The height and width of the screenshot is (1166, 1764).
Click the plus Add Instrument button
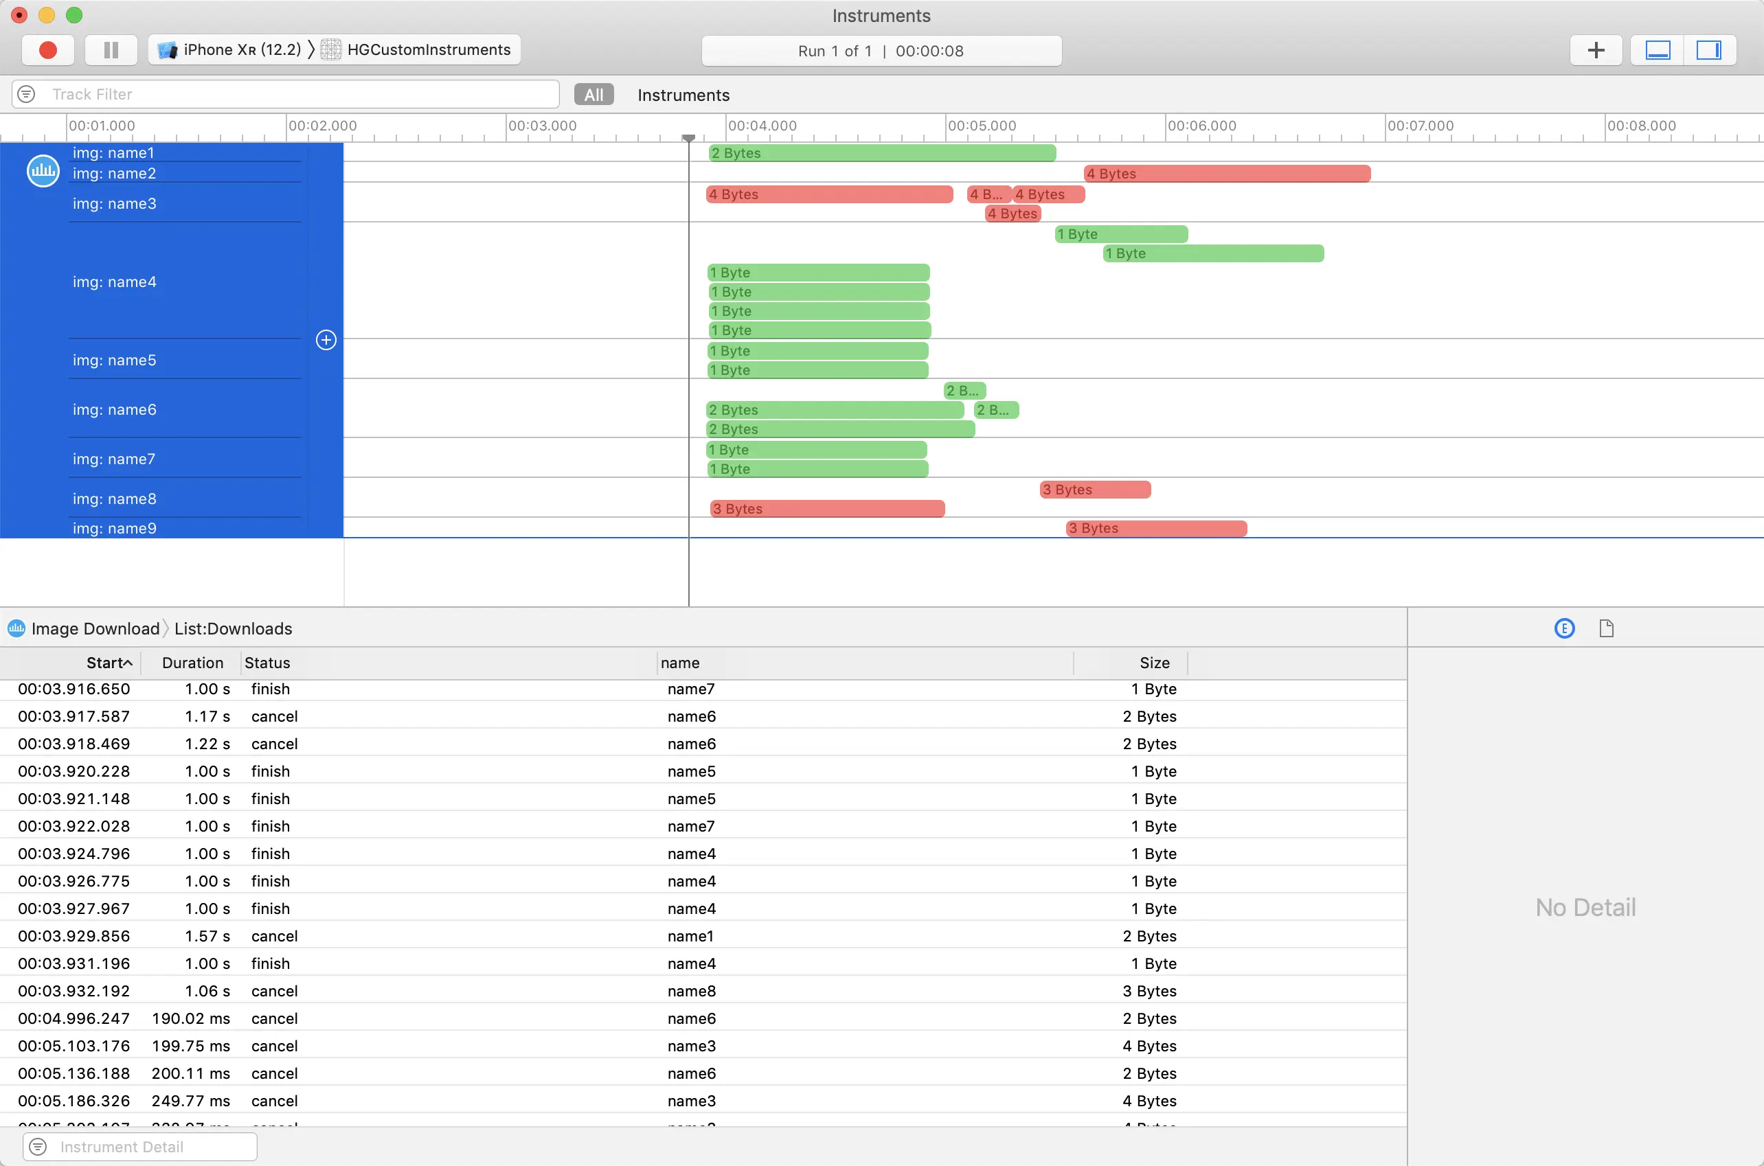pos(1595,50)
